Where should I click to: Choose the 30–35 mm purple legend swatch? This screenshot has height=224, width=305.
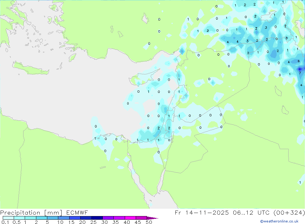108,218
